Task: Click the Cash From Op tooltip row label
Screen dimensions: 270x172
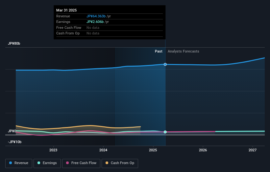Action: pos(68,33)
